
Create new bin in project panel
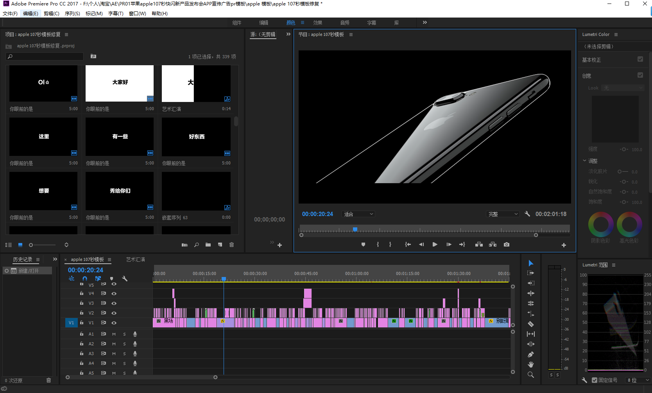tap(208, 245)
